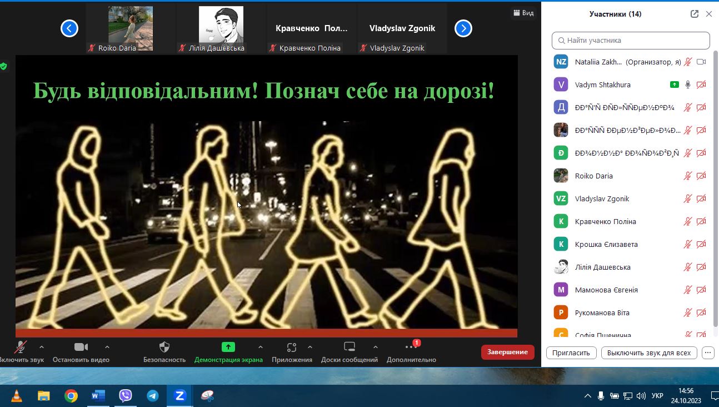
Task: Go to previous gallery page with left arrow
Action: (x=69, y=28)
